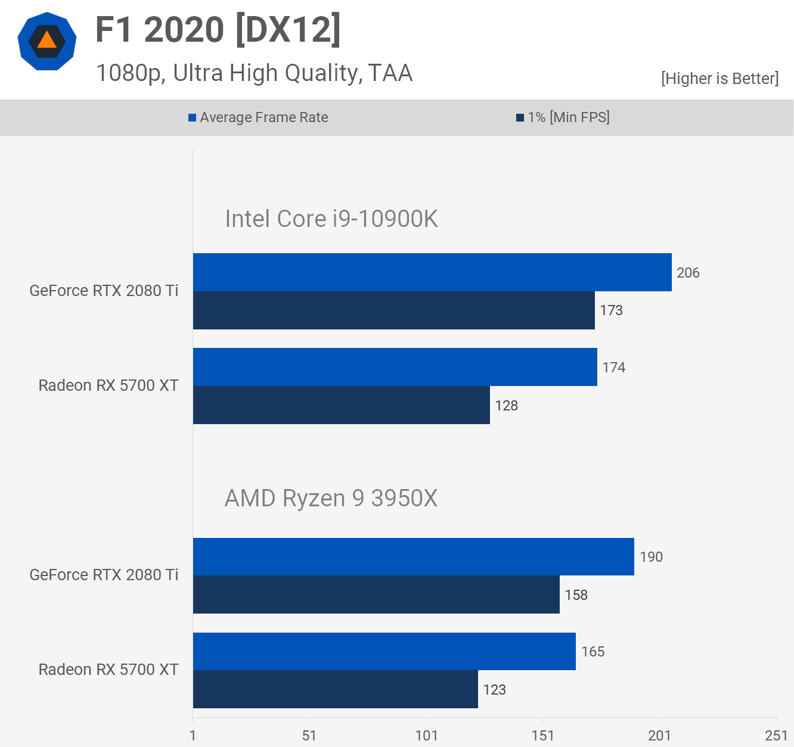
Task: Click the TechSpot logo icon
Action: pos(47,42)
